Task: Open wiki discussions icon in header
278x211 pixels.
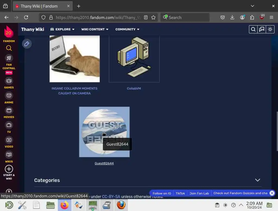Action: [262, 29]
